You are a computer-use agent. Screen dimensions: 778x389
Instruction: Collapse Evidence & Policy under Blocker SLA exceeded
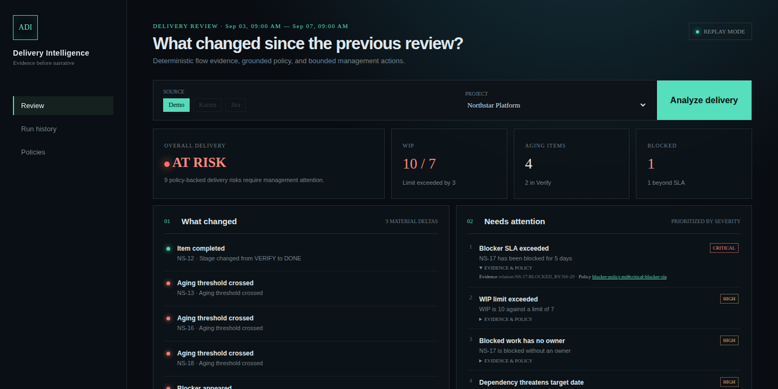click(x=506, y=267)
